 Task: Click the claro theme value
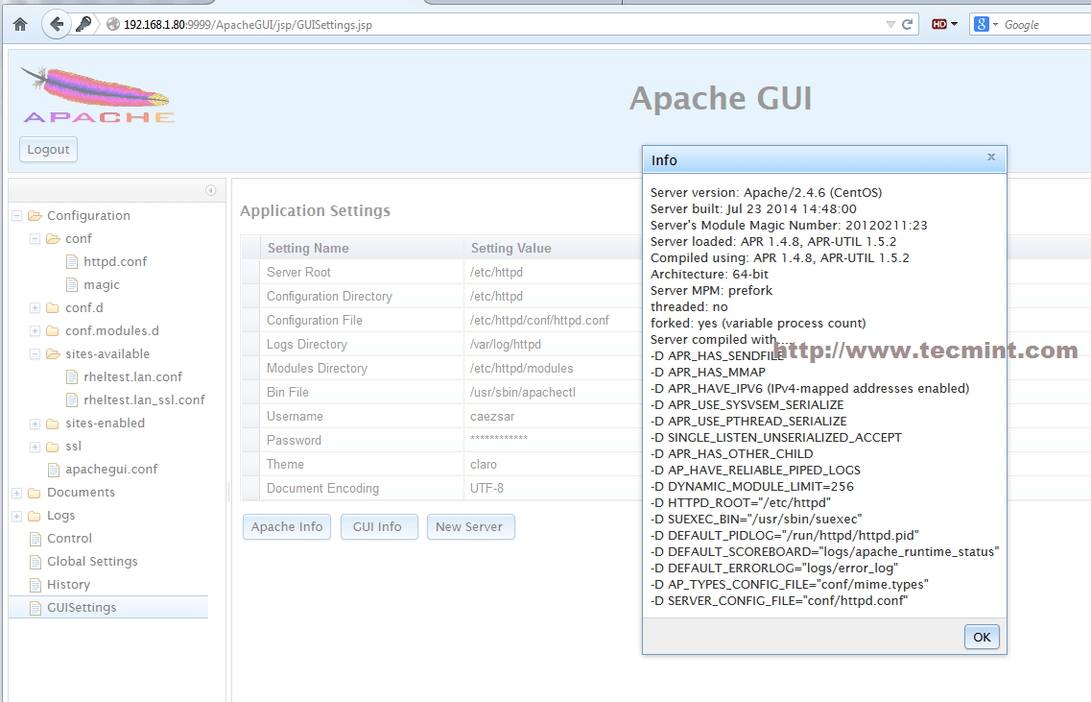pos(484,465)
